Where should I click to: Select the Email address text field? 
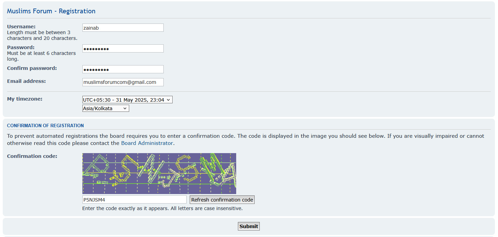click(x=123, y=82)
